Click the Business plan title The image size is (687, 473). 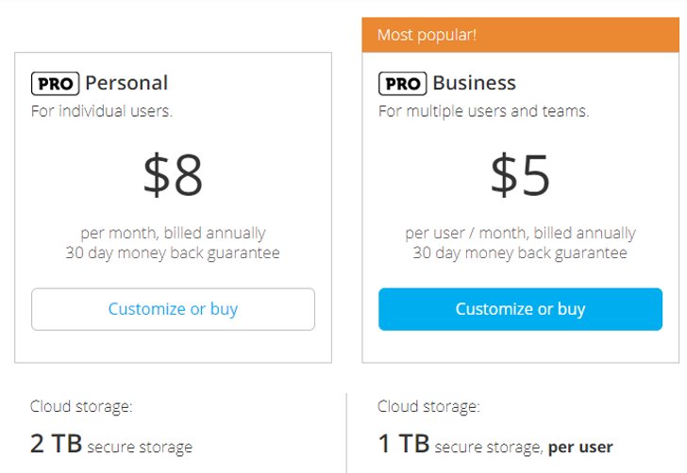[x=475, y=83]
